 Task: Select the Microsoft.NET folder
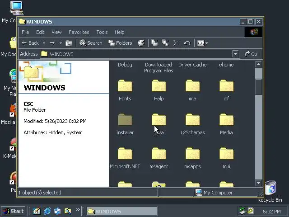click(125, 158)
